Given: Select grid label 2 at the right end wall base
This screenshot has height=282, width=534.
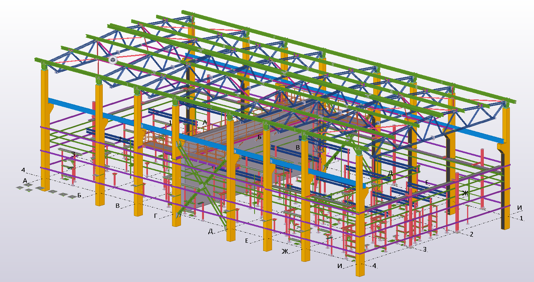Looking at the screenshot, I should (x=472, y=234).
